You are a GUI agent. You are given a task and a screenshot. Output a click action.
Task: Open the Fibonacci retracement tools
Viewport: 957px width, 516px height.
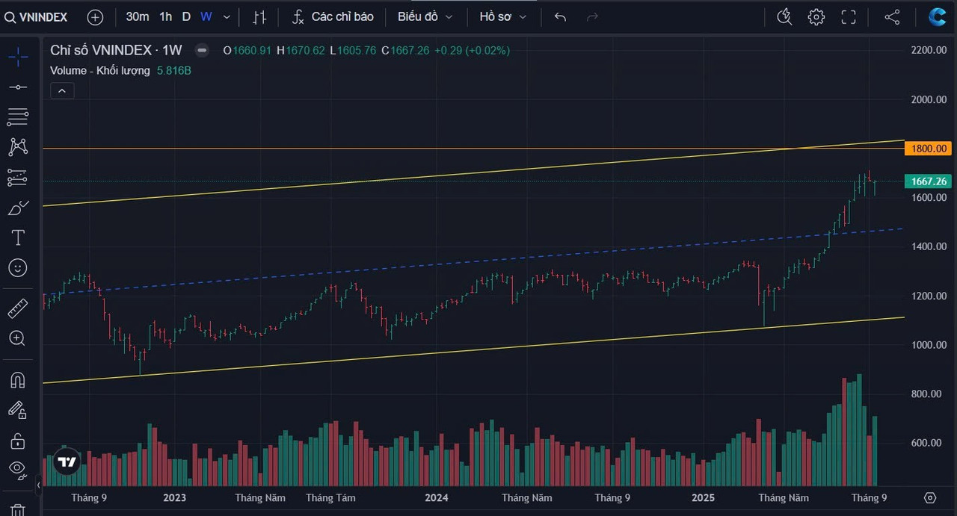[18, 117]
